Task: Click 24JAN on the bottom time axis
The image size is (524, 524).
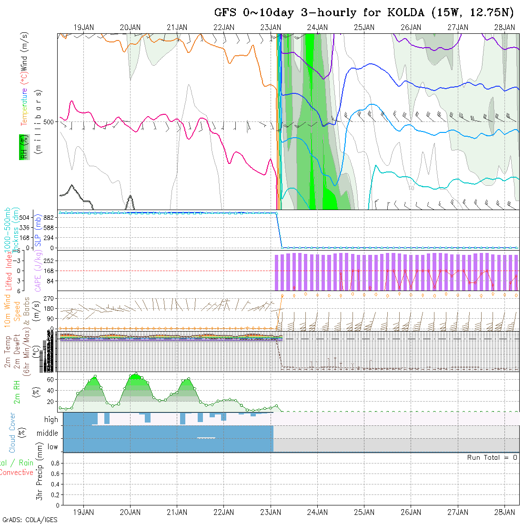Action: pos(317,512)
